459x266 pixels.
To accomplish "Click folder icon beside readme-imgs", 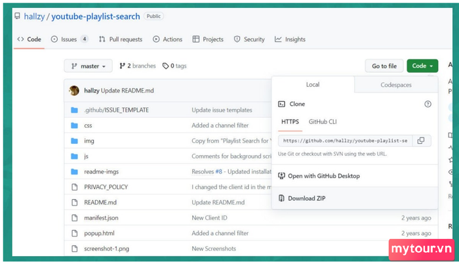I will (75, 171).
